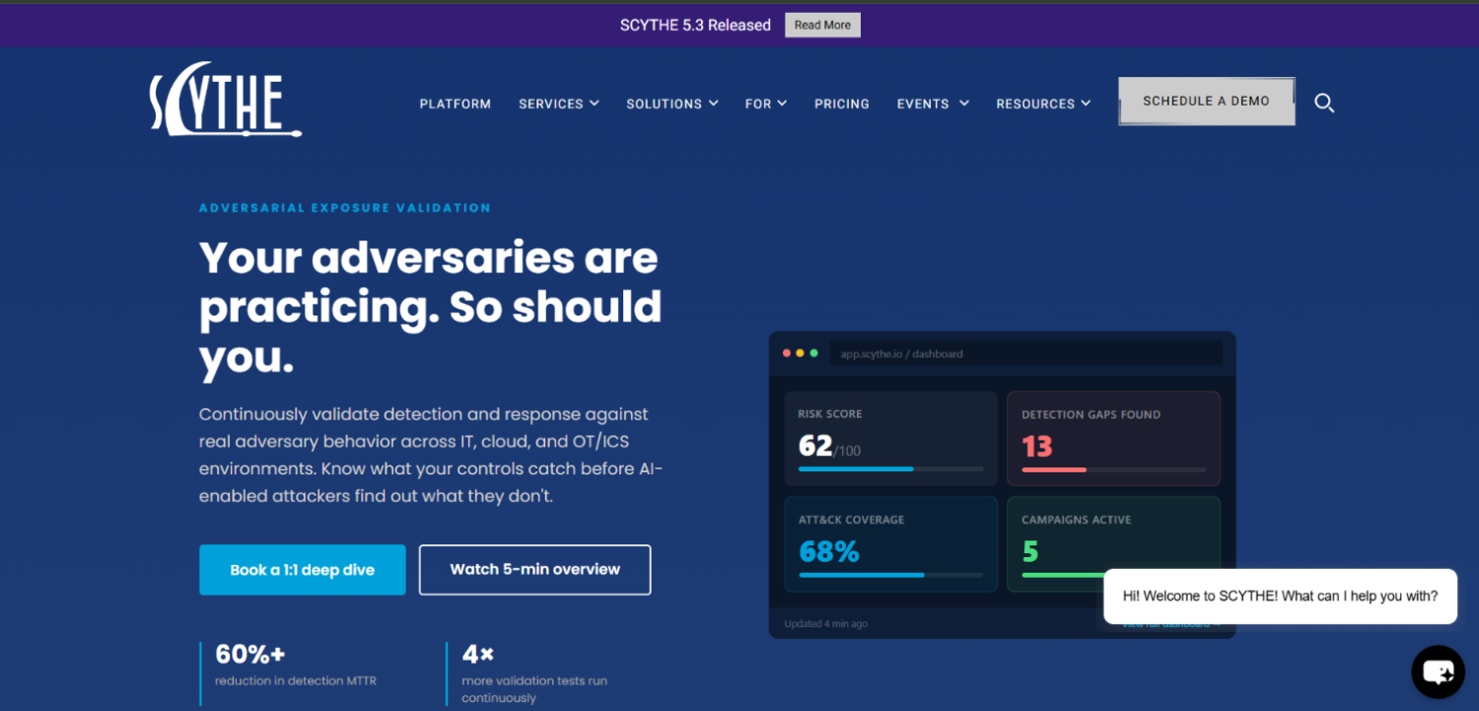Image resolution: width=1479 pixels, height=711 pixels.
Task: Click the app.scythe.io / dashboard address bar
Action: coord(1025,353)
